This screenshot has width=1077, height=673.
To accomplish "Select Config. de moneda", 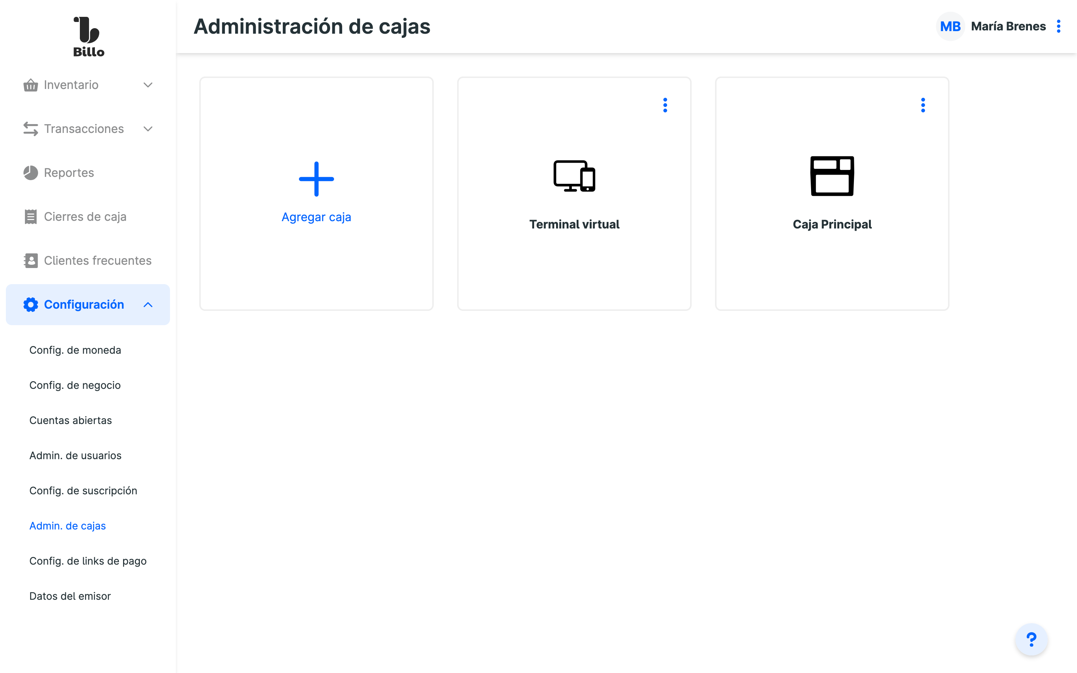I will point(75,350).
